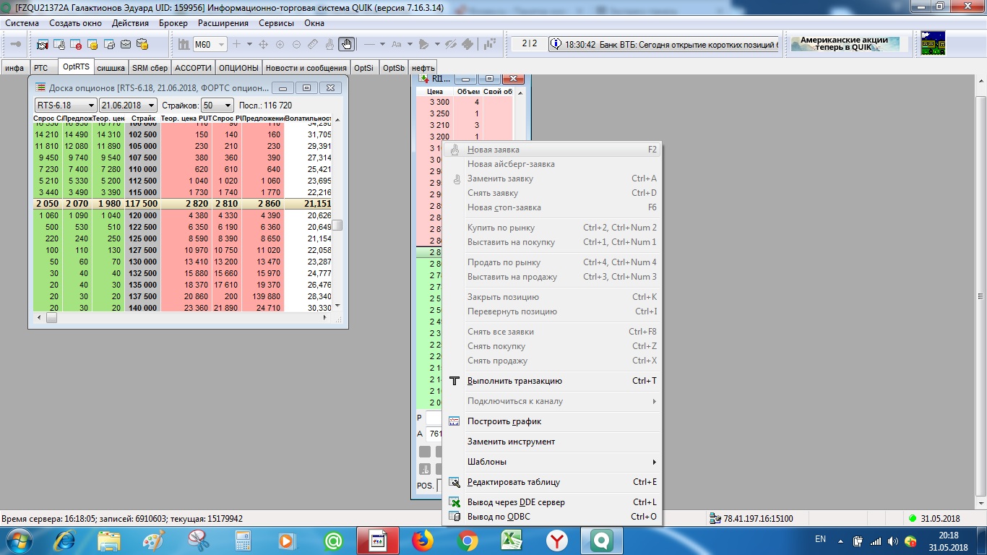Click the orders table icon with a hand
Viewport: 987px width, 555px height.
point(59,44)
